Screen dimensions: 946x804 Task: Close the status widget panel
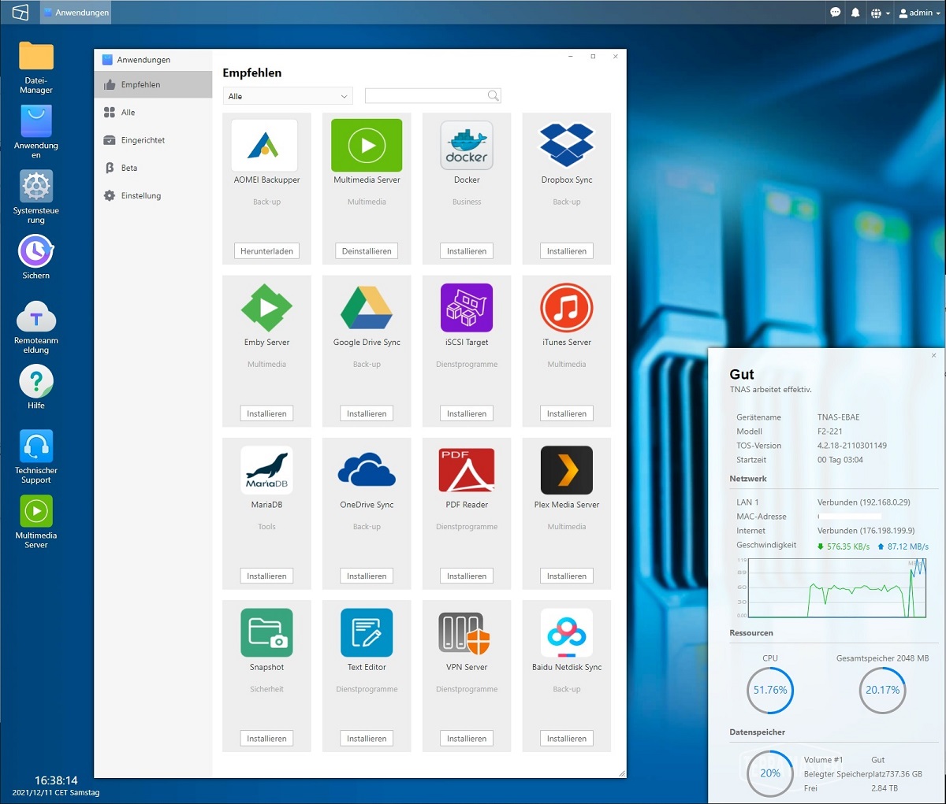(x=933, y=355)
